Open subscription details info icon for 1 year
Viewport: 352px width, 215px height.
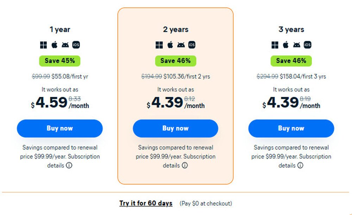pos(69,165)
